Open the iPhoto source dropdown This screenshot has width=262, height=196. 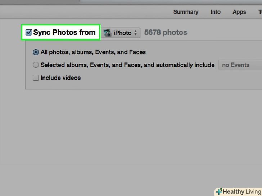[121, 33]
